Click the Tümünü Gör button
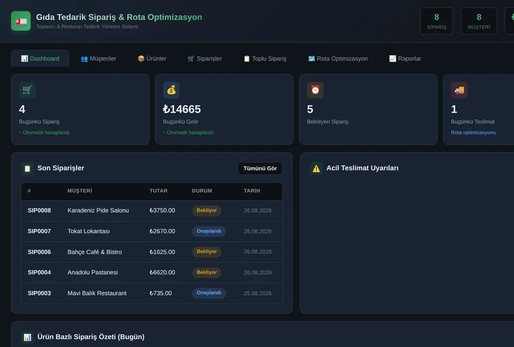This screenshot has width=514, height=347. coord(260,169)
